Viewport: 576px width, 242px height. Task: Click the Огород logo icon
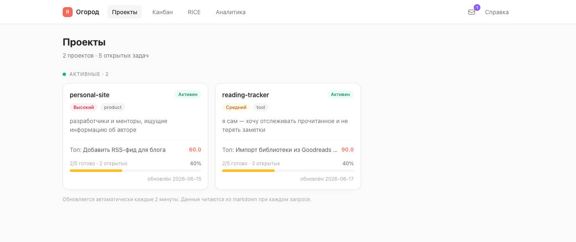(68, 12)
